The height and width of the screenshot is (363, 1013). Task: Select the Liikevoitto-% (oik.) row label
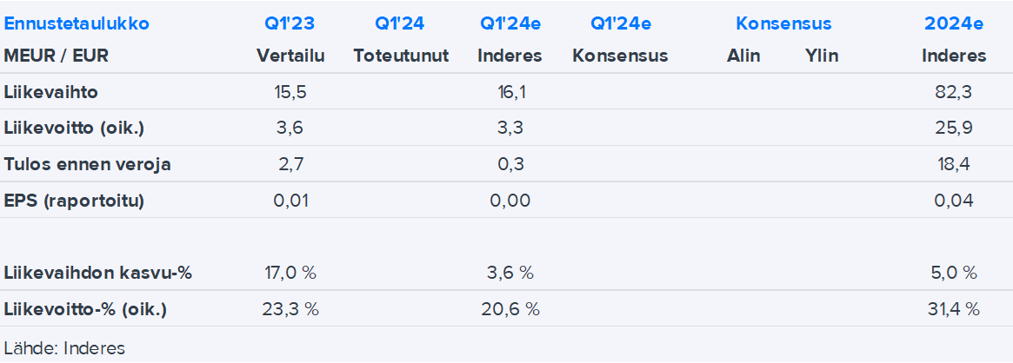click(x=85, y=309)
